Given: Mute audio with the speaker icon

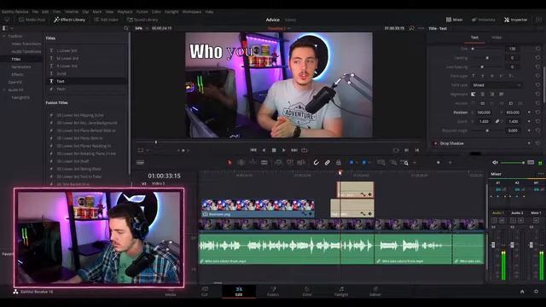Looking at the screenshot, I should click(x=495, y=163).
